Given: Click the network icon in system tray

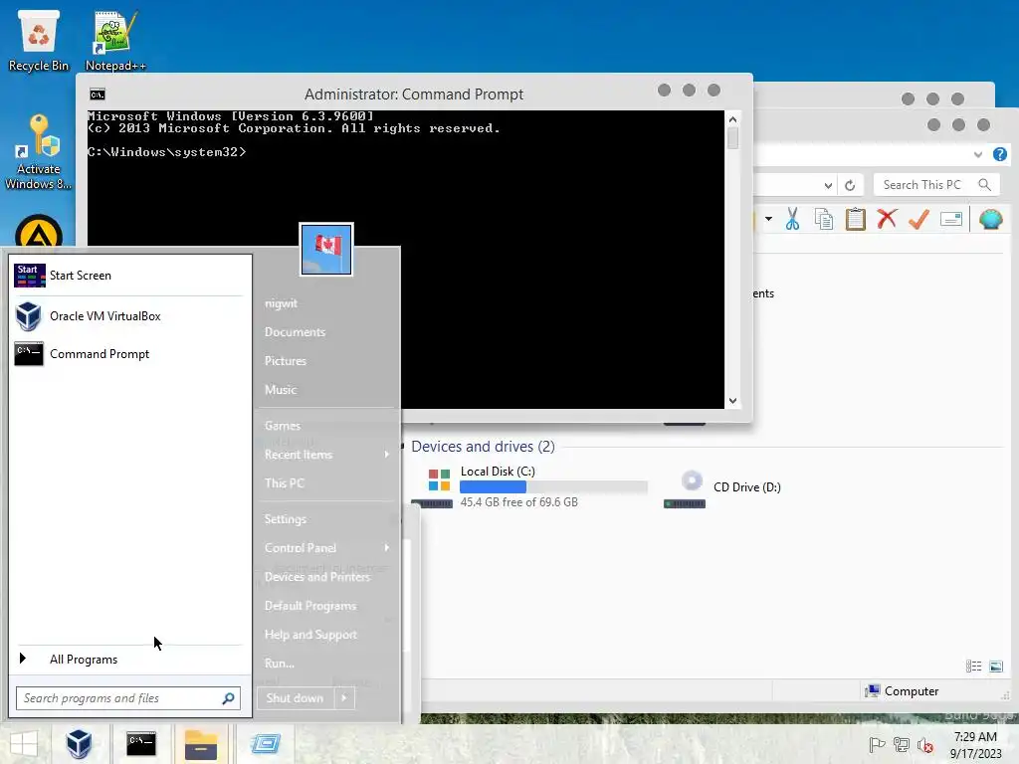Looking at the screenshot, I should 902,744.
